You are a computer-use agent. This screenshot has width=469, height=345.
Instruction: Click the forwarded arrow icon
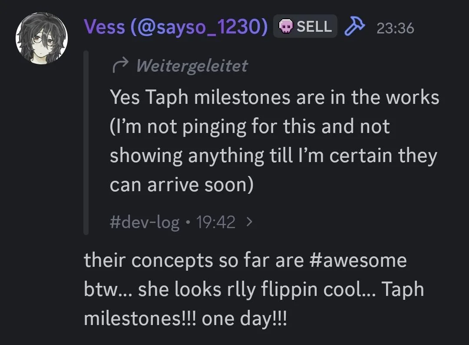119,66
